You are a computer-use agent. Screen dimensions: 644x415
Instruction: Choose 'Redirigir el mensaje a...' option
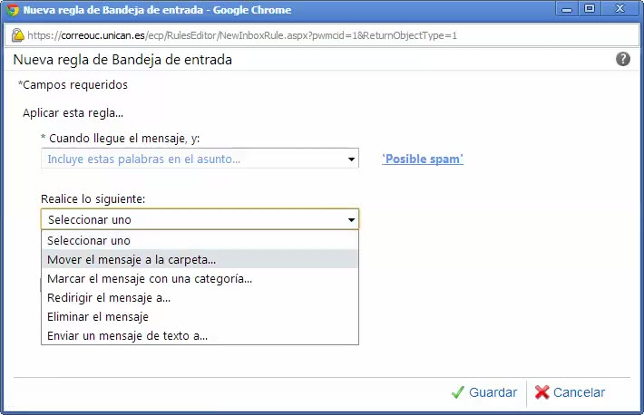(x=200, y=297)
